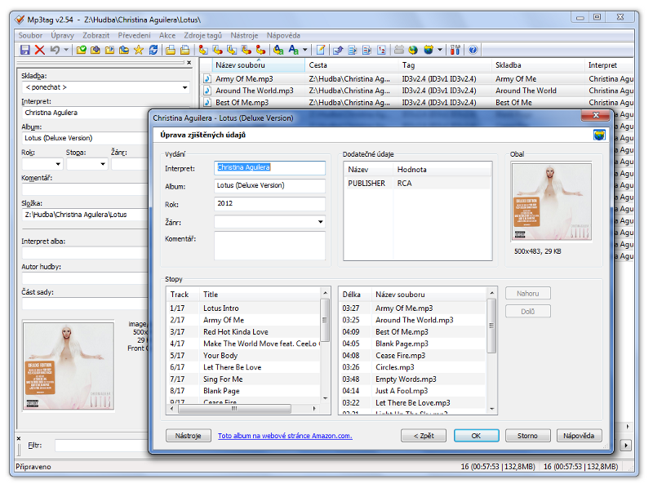This screenshot has width=653, height=488.
Task: Click the blue refresh arrows toolbar icon
Action: click(x=153, y=50)
